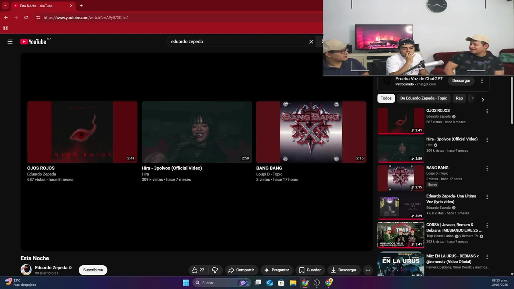Open more actions ellipsis under the video
This screenshot has width=514, height=289.
click(367, 270)
